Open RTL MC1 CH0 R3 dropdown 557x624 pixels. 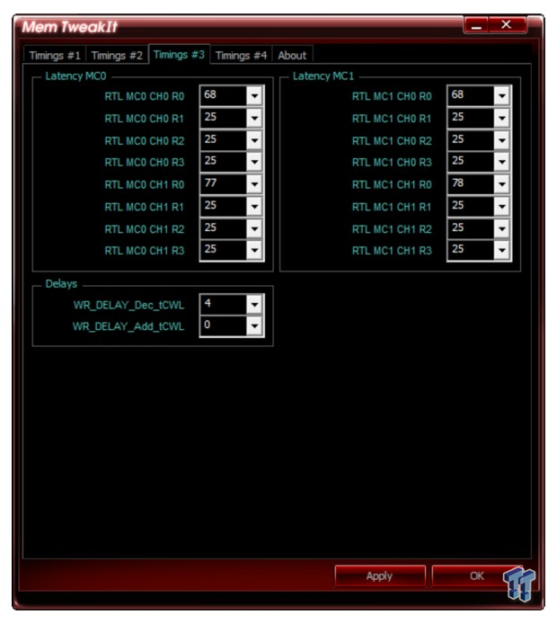click(502, 162)
